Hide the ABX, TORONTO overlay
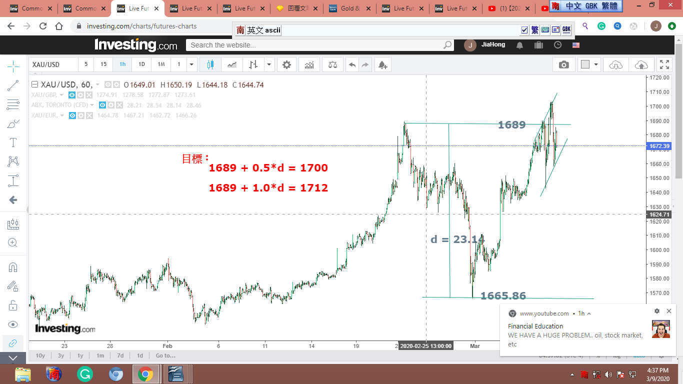Image resolution: width=683 pixels, height=384 pixels. 102,105
